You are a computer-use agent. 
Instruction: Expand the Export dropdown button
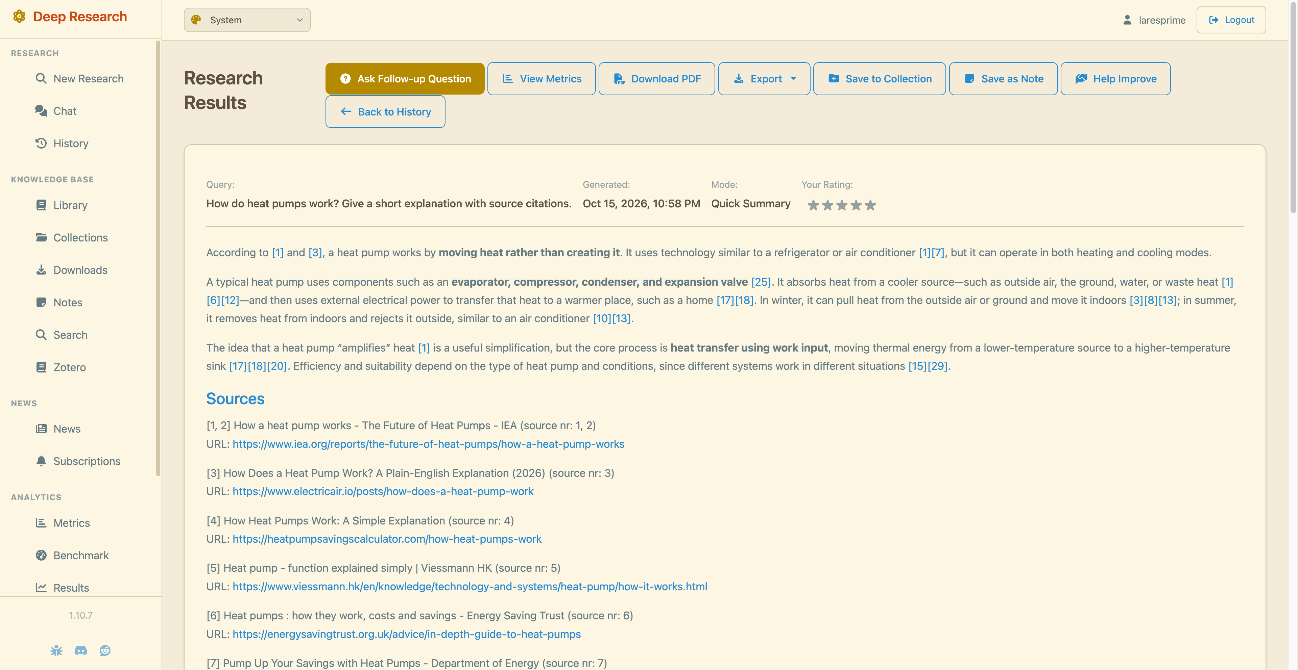click(764, 79)
